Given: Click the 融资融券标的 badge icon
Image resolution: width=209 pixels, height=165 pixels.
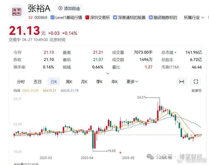Looking at the screenshot, I should (x=150, y=17).
